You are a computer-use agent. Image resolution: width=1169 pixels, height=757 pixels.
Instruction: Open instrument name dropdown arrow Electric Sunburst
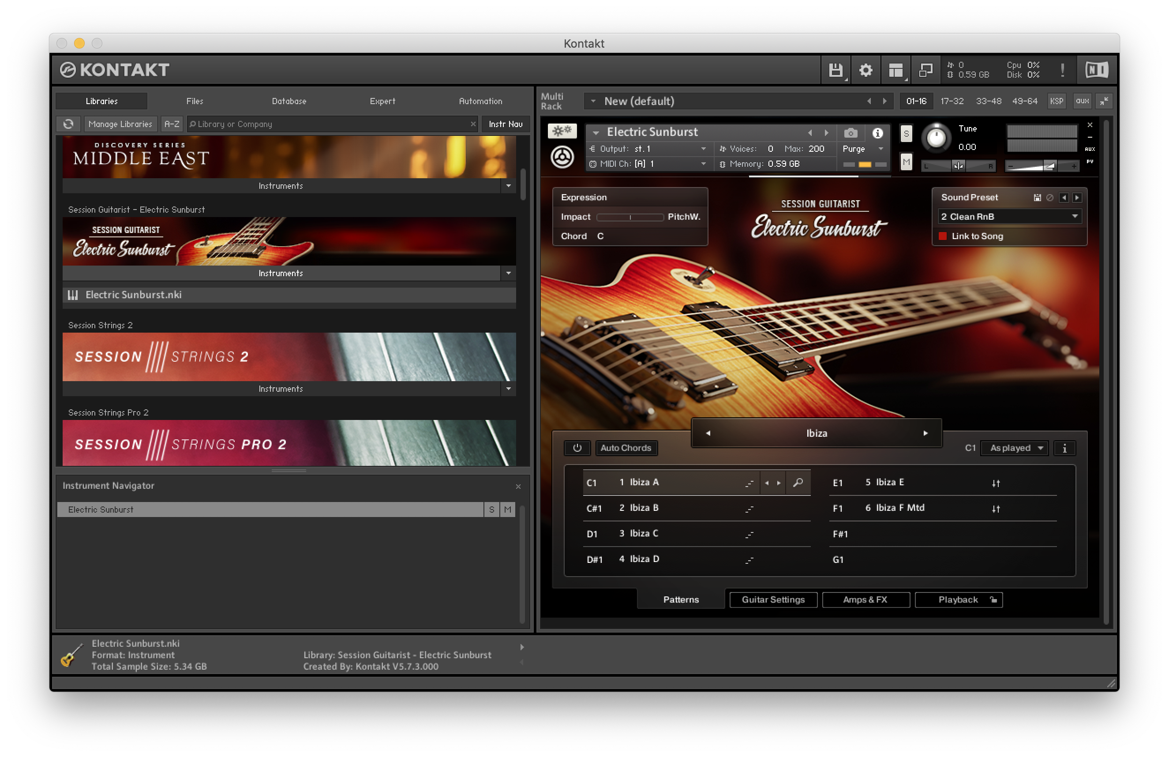pos(596,133)
